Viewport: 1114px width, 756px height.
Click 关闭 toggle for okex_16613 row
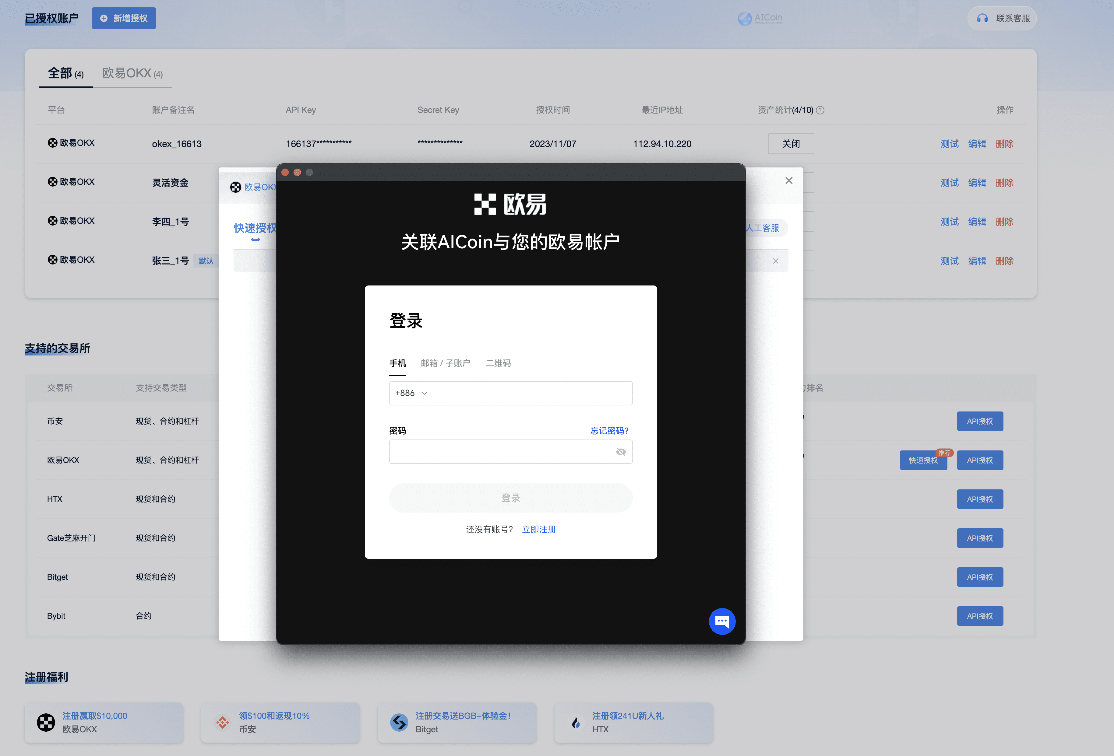pyautogui.click(x=791, y=144)
